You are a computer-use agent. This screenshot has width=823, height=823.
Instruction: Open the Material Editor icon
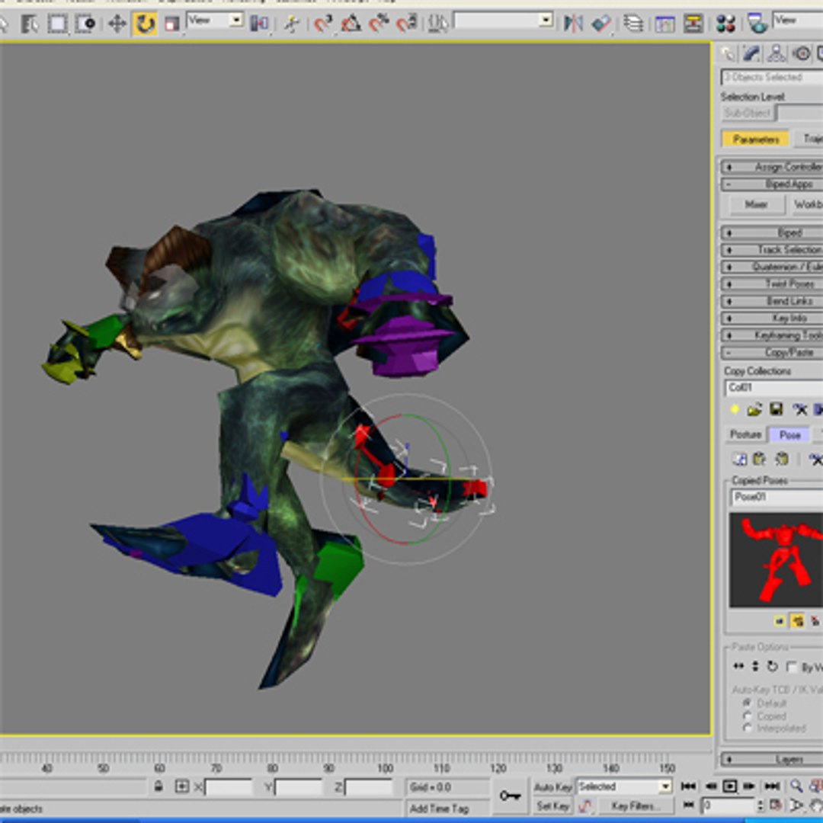(x=725, y=24)
